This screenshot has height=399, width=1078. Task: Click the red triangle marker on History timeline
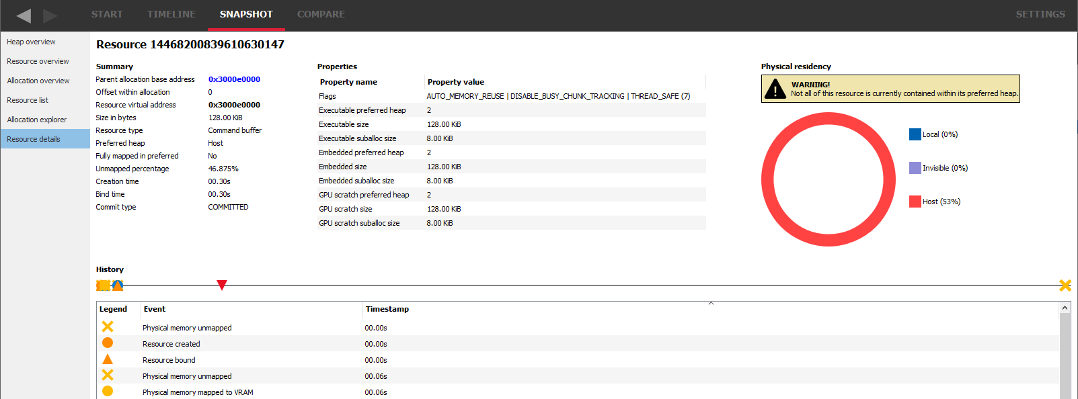coord(222,285)
